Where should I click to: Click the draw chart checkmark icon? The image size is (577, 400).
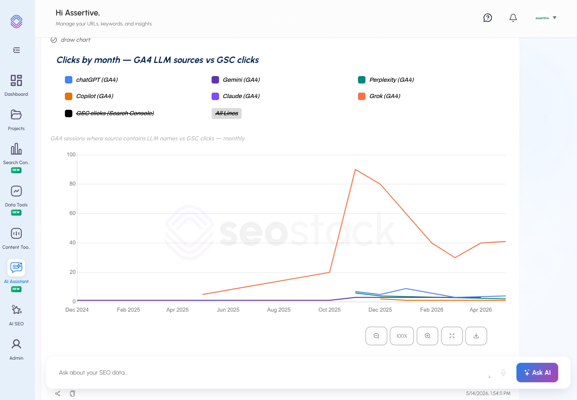pos(54,40)
